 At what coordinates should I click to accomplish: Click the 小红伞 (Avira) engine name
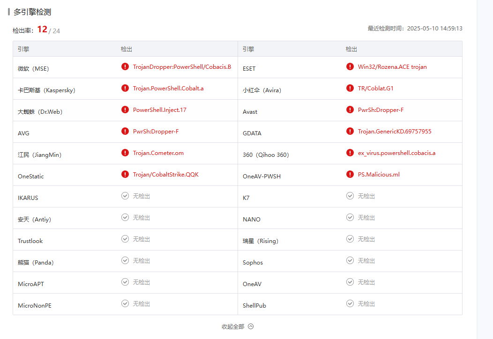point(262,90)
